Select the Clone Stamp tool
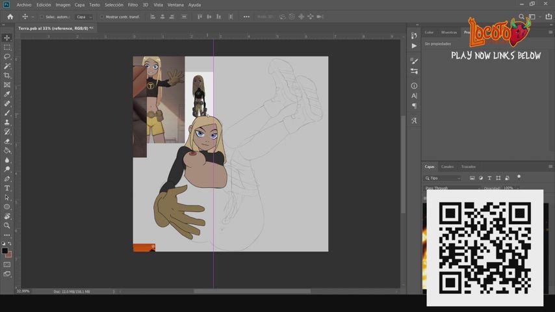 pos(6,122)
